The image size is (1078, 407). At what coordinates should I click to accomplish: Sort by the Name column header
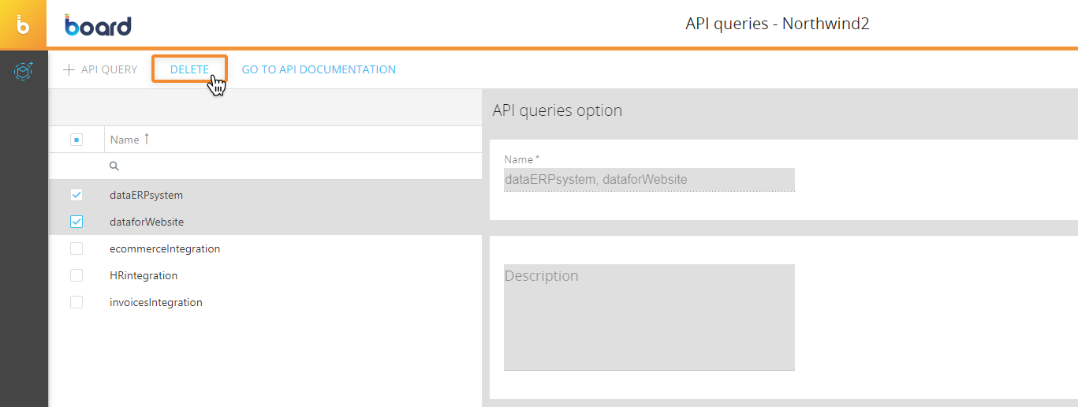(125, 140)
